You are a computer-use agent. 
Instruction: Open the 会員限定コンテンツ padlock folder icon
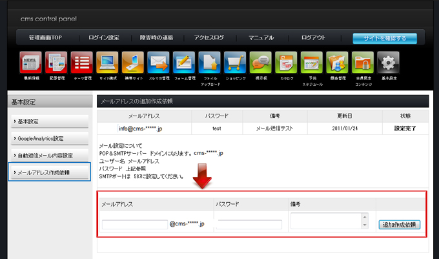362,63
